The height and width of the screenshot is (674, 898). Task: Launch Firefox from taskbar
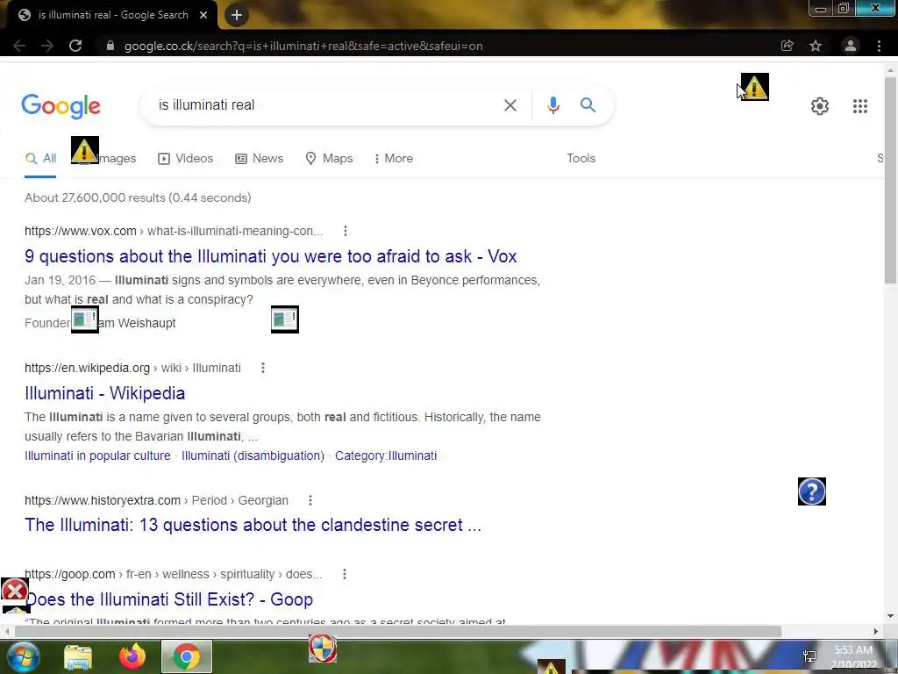(x=132, y=656)
